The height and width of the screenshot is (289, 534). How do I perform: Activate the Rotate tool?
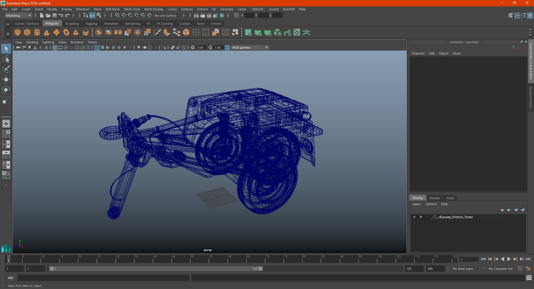6,90
